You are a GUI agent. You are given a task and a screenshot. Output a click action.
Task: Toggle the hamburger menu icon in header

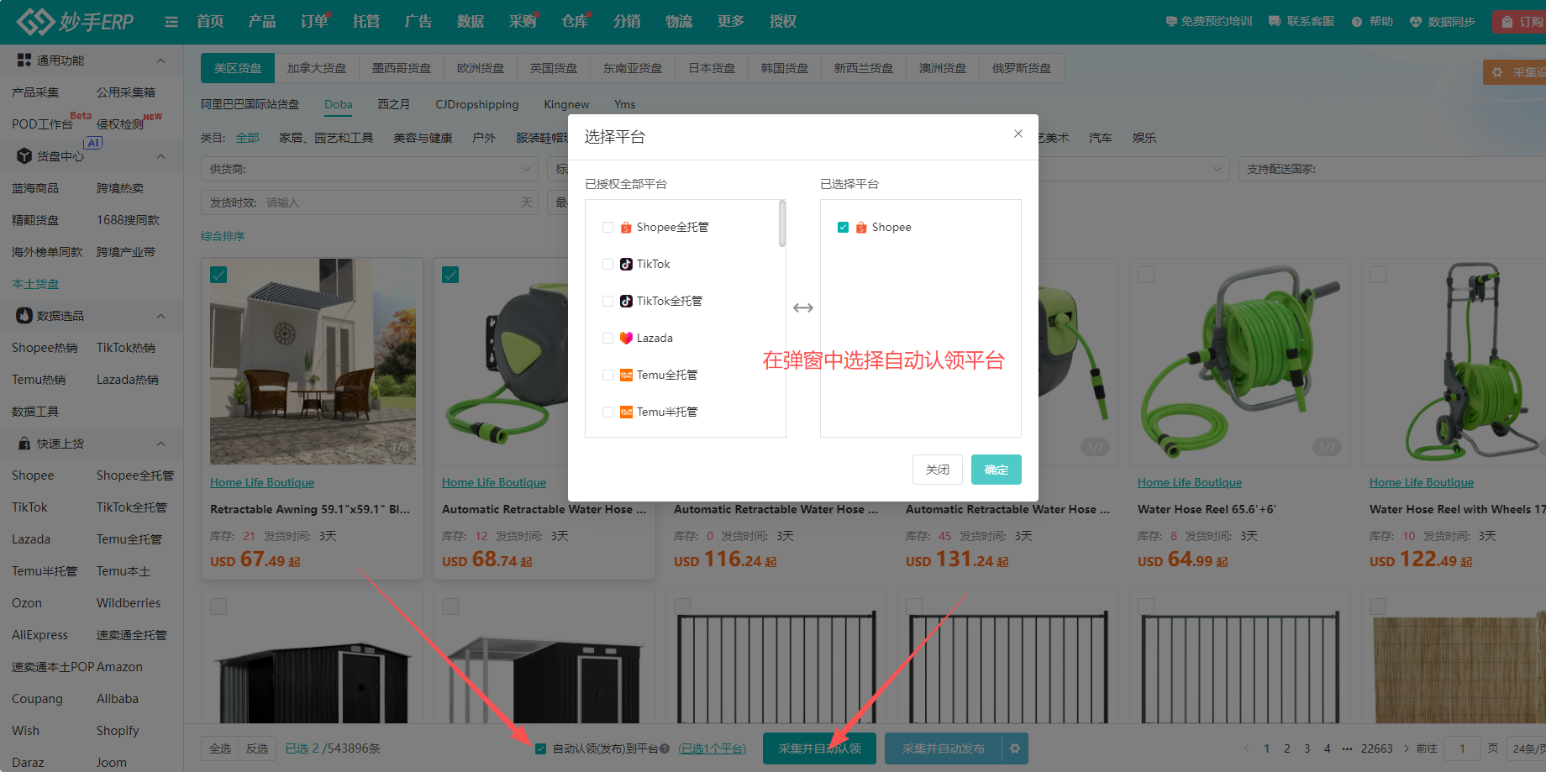(x=171, y=22)
